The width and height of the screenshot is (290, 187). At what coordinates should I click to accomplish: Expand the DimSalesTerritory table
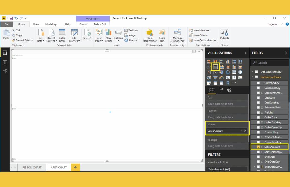click(x=252, y=72)
